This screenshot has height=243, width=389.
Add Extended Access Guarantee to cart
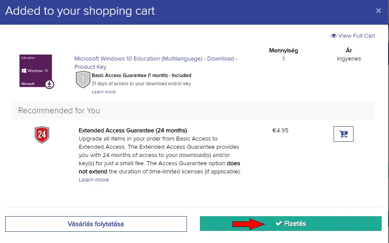tap(344, 134)
